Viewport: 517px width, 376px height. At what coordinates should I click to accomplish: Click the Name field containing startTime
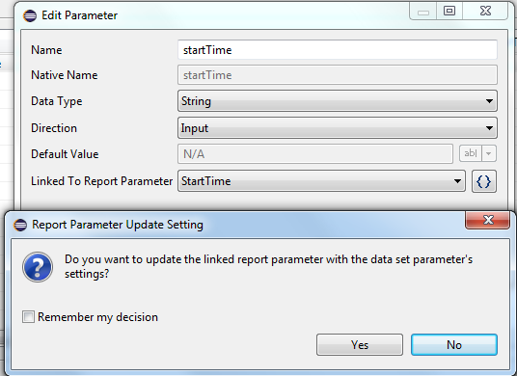338,50
